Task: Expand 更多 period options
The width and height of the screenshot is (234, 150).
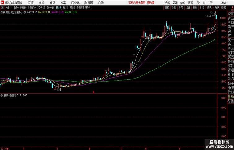Action: coord(89,8)
